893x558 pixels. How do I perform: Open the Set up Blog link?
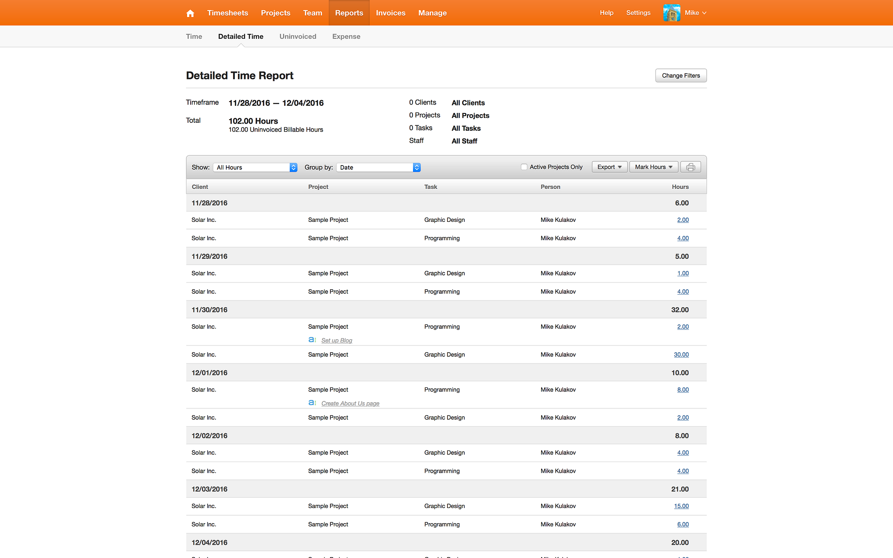click(x=337, y=341)
